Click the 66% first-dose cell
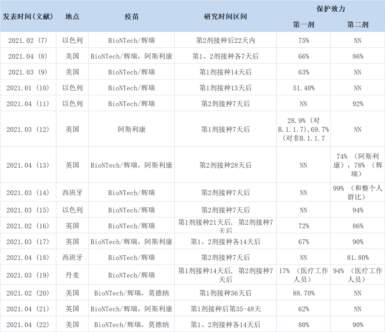 point(303,56)
